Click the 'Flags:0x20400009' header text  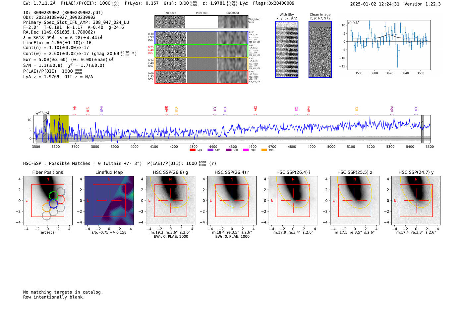pyautogui.click(x=273, y=3)
